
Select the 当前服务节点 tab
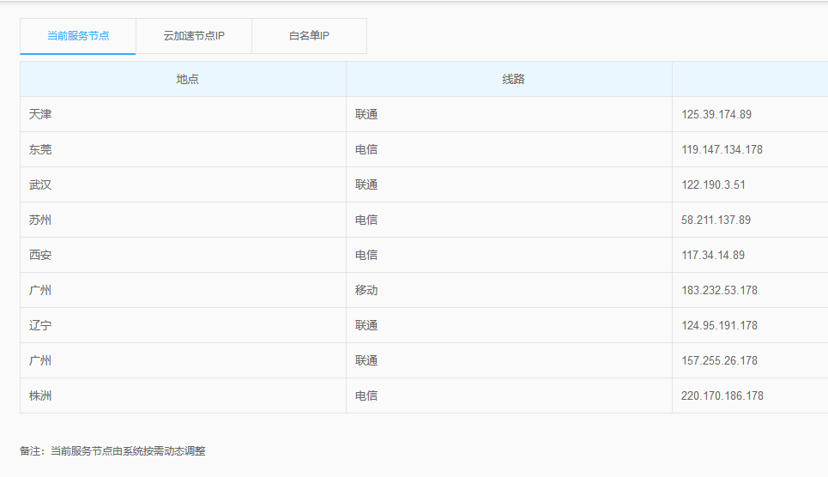78,37
